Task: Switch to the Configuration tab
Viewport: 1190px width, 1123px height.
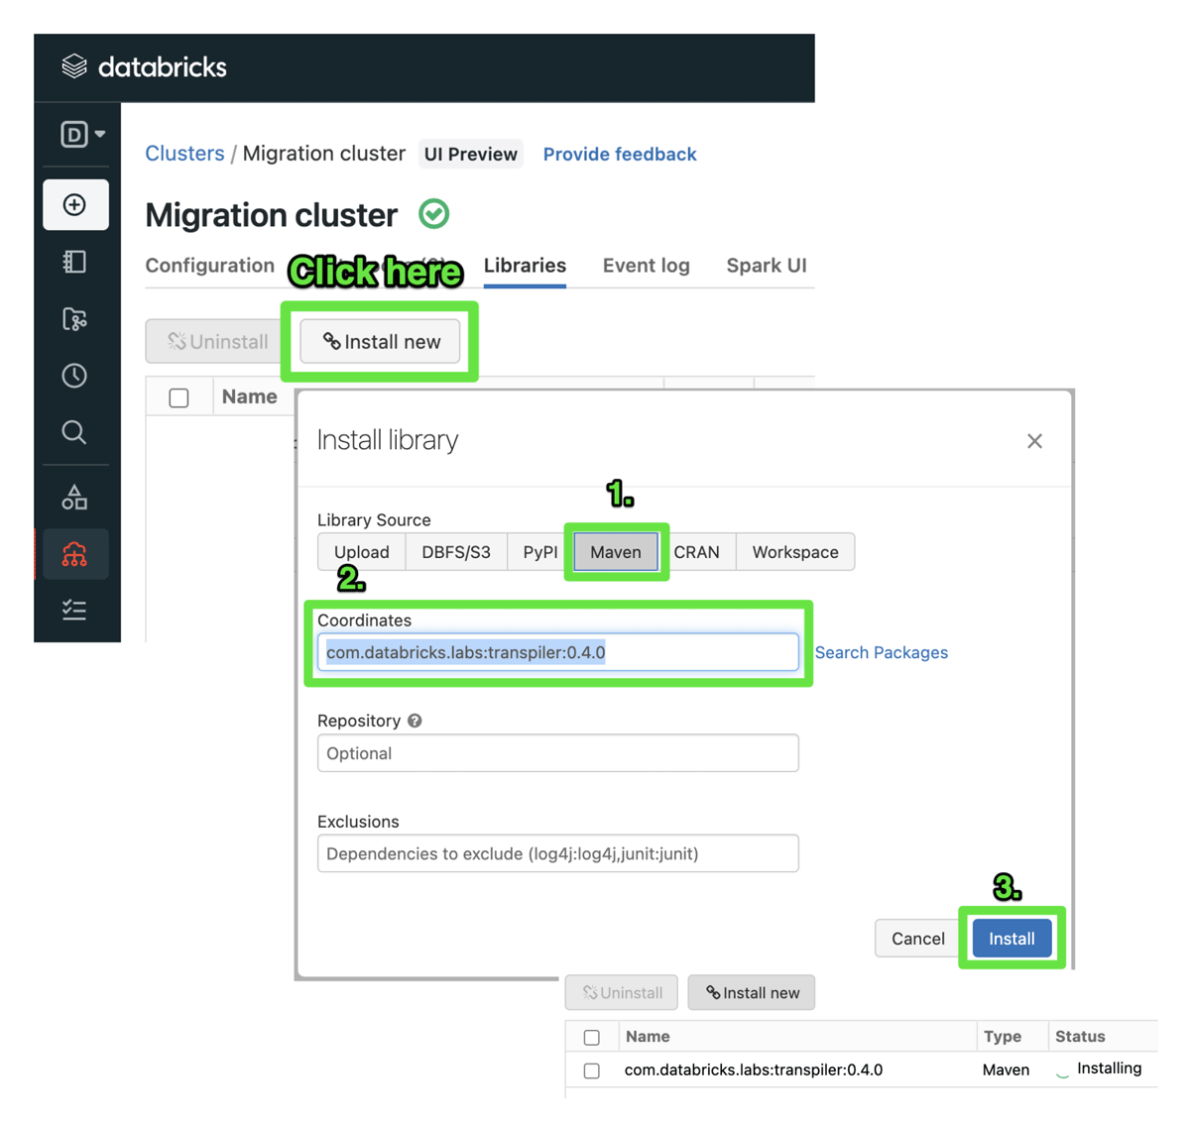Action: [x=210, y=266]
